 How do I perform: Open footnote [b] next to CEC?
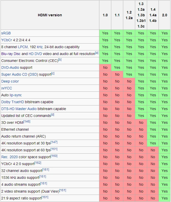pyautogui.click(x=60, y=60)
